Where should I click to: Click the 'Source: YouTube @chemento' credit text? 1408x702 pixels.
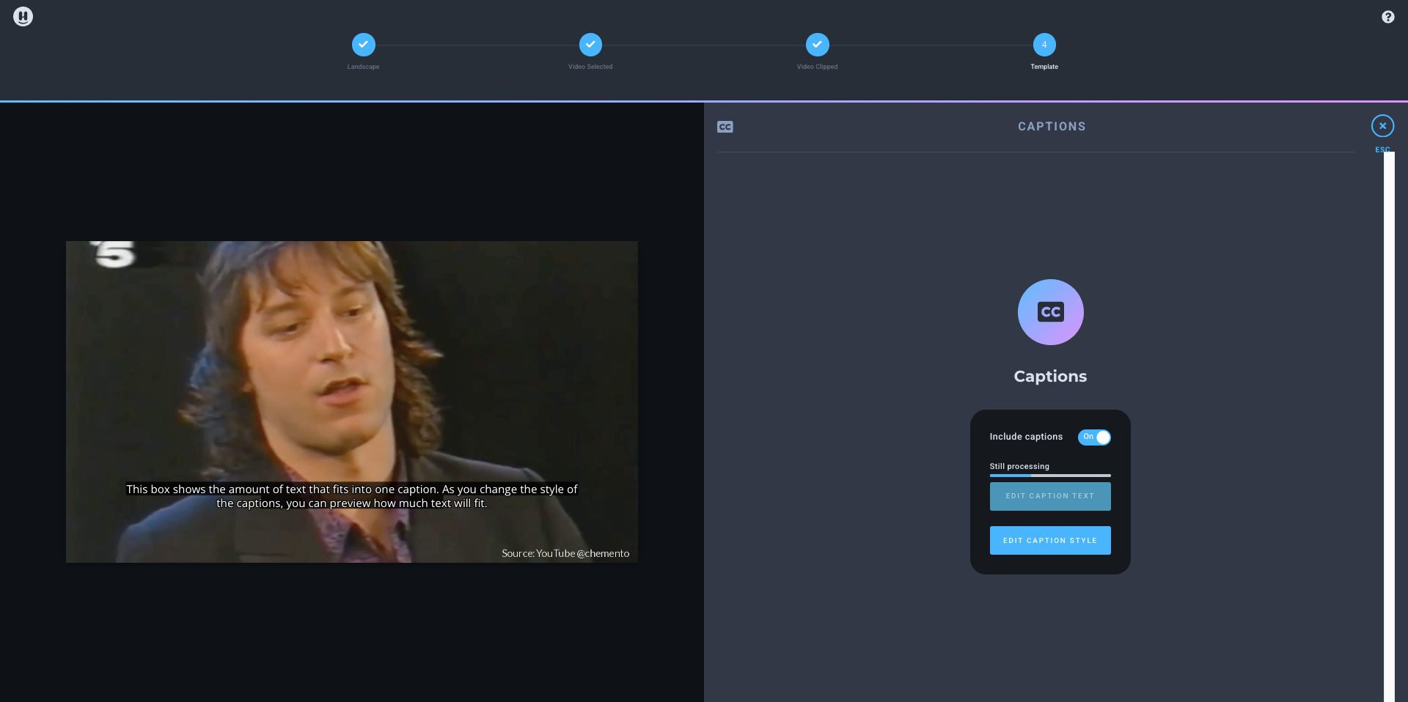565,553
